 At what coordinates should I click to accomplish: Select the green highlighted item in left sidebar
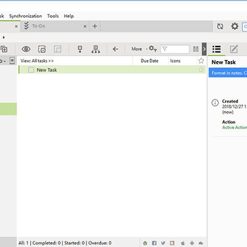(8, 109)
